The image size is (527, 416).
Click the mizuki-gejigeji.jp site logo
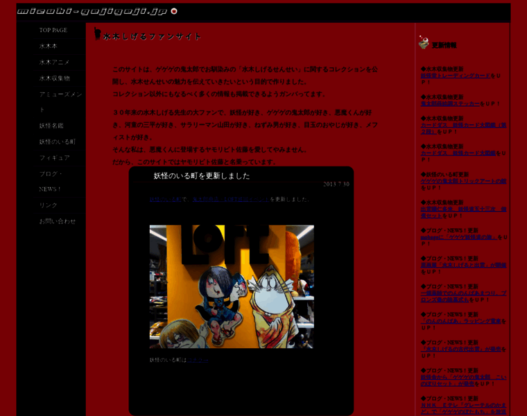point(92,11)
